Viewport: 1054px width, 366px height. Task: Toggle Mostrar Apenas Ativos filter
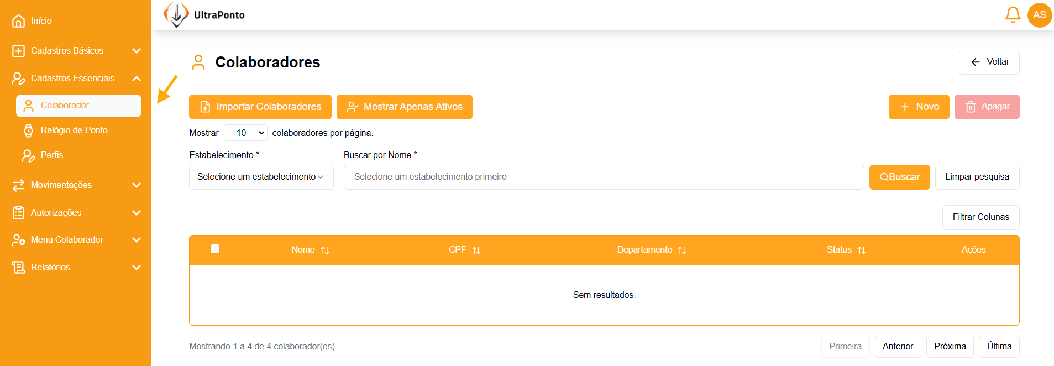point(405,107)
